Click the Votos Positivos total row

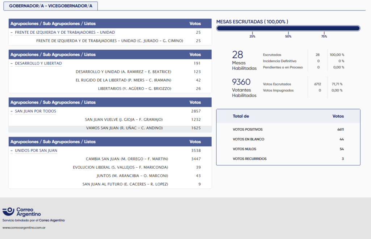(x=288, y=129)
